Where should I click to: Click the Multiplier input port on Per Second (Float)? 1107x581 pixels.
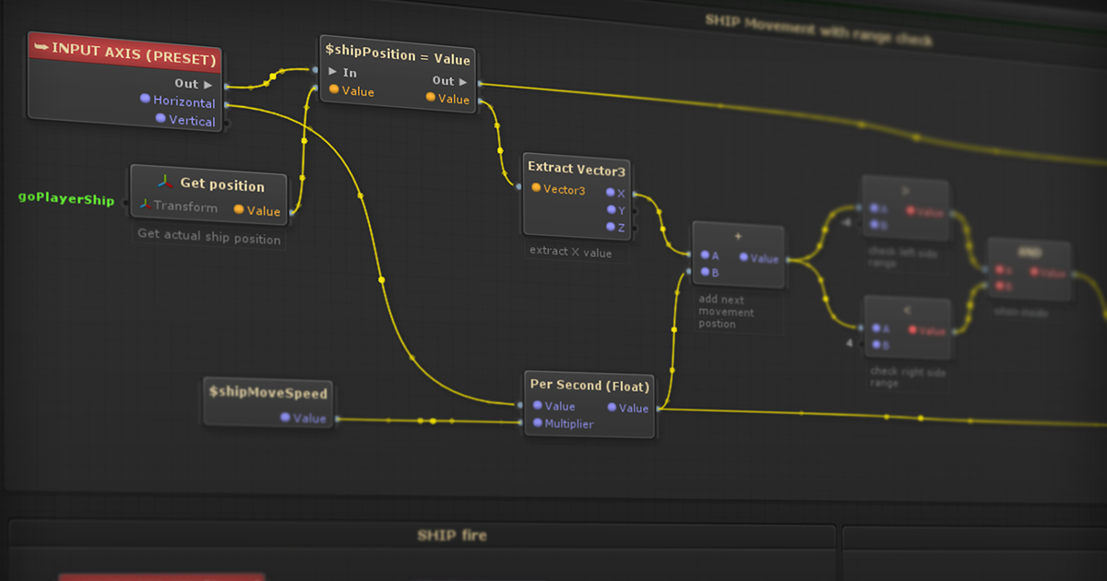[536, 423]
